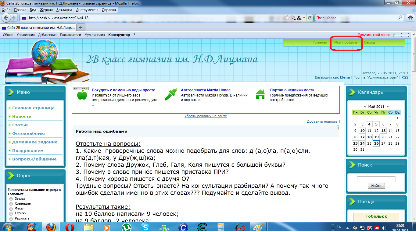The width and height of the screenshot is (416, 232).
Task: Click the Добавить новость link
Action: (x=322, y=121)
